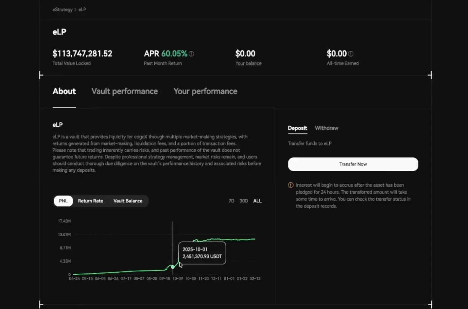Image resolution: width=468 pixels, height=309 pixels.
Task: Click the Your balance $0.00 value
Action: [x=245, y=54]
